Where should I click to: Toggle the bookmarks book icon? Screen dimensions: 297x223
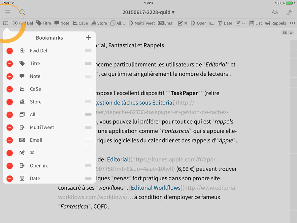(6, 23)
